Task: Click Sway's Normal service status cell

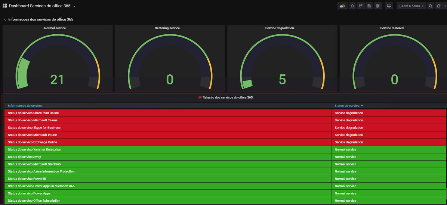Action: 389,157
